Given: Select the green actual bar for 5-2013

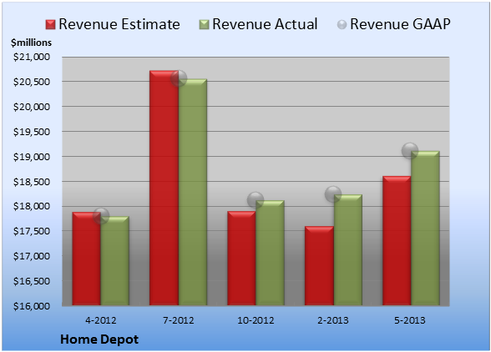Looking at the screenshot, I should point(425,228).
